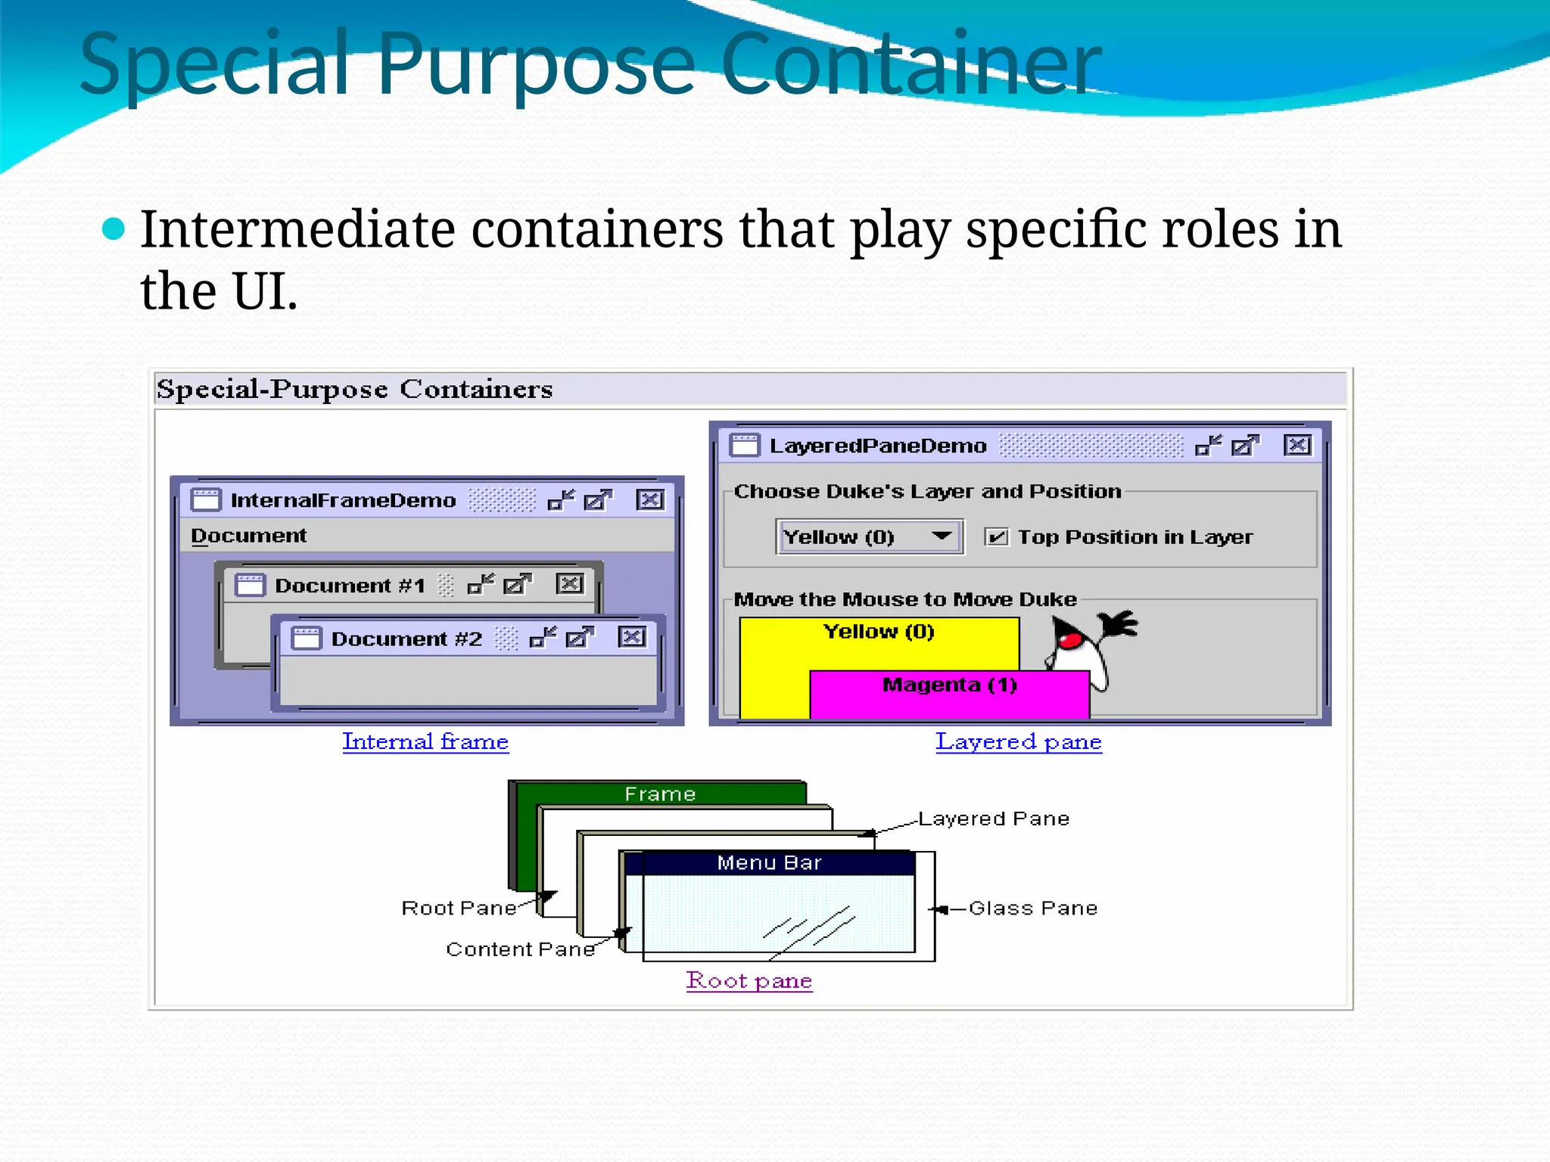Maximize the Document #1 internal frame
The width and height of the screenshot is (1550, 1162).
(x=518, y=584)
